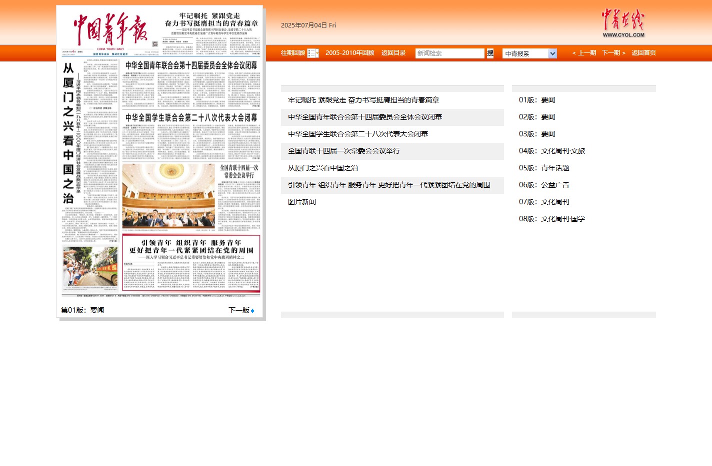Open article 从厦门之兴看中国之治
Screen dimensions: 712x466
point(323,168)
